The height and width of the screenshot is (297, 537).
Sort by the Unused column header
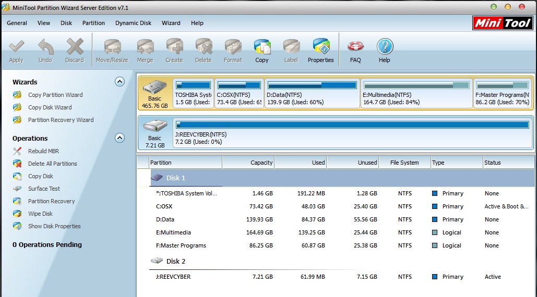tap(353, 163)
